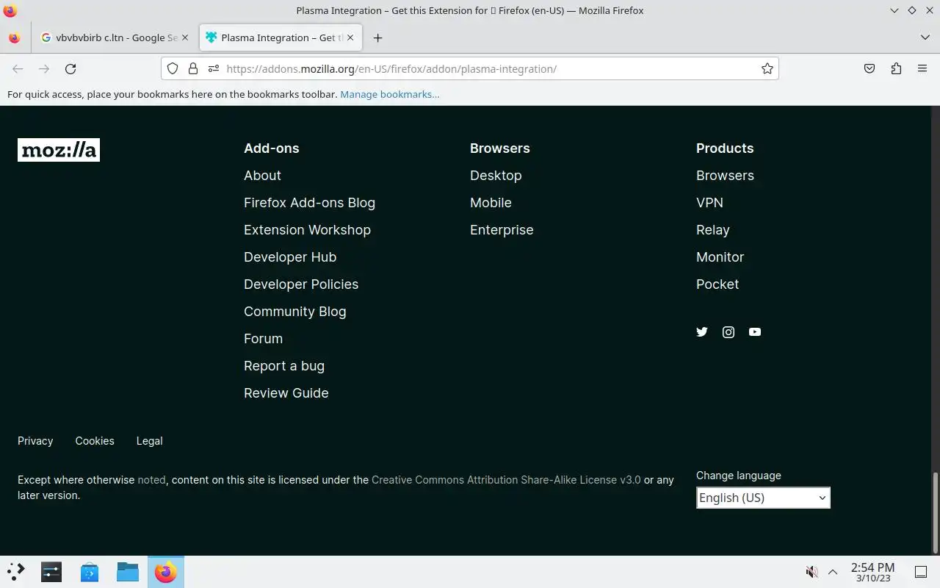
Task: Visit Firefox Add-ons Blog link
Action: 309,203
